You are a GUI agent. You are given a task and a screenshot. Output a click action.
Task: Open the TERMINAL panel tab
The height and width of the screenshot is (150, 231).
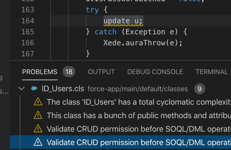coord(212,72)
